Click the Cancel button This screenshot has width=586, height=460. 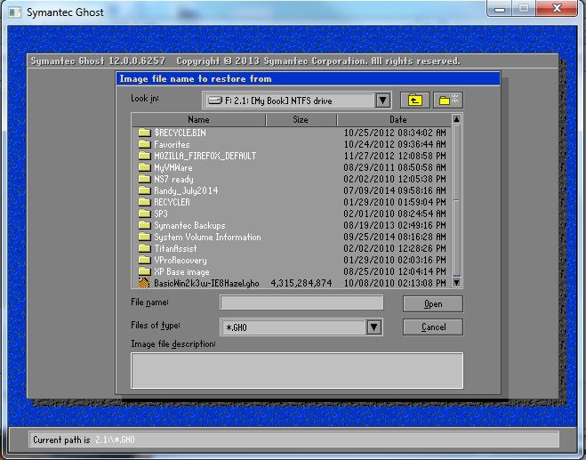(433, 327)
